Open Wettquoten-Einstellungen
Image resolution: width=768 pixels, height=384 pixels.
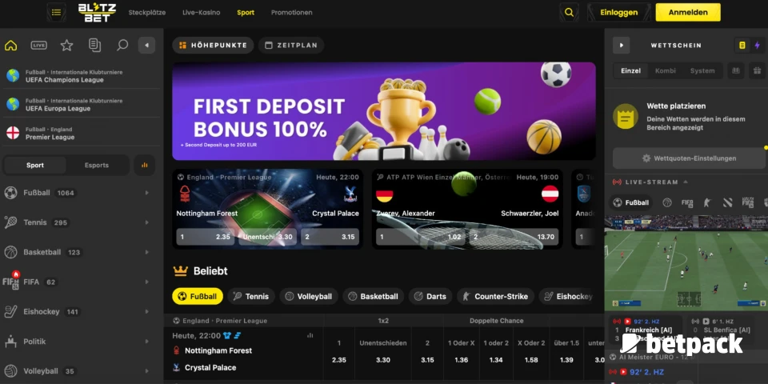[x=689, y=158]
